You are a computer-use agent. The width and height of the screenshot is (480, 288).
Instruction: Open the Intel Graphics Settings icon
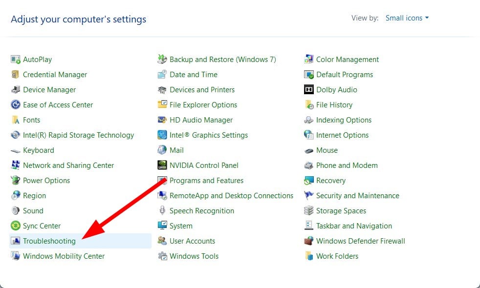click(162, 135)
